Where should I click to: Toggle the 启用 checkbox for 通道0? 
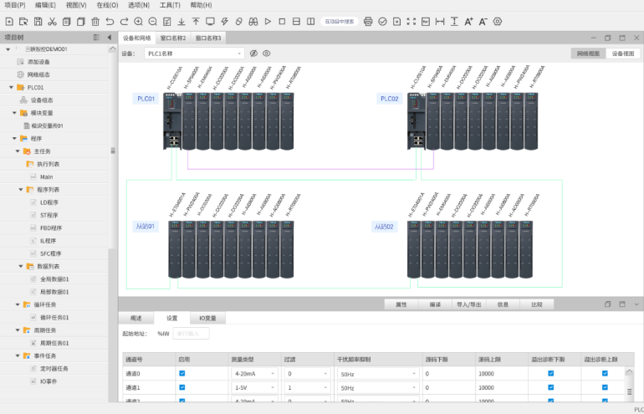(x=182, y=374)
